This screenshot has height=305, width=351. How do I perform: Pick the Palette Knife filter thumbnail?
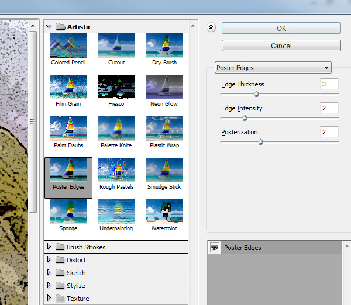click(116, 129)
